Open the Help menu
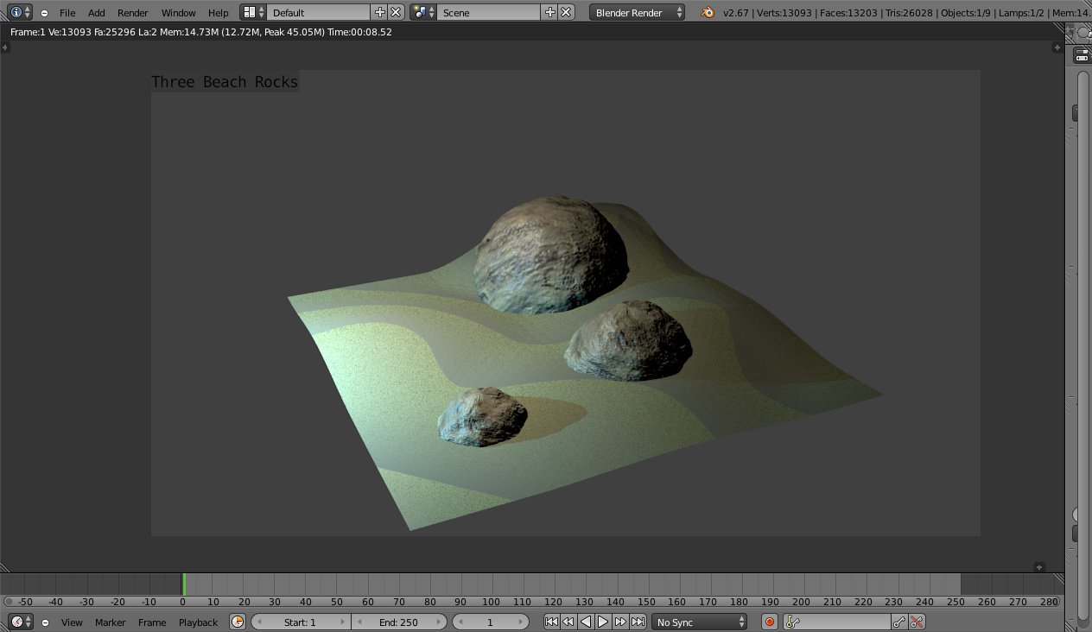Viewport: 1092px width, 632px height. point(219,13)
